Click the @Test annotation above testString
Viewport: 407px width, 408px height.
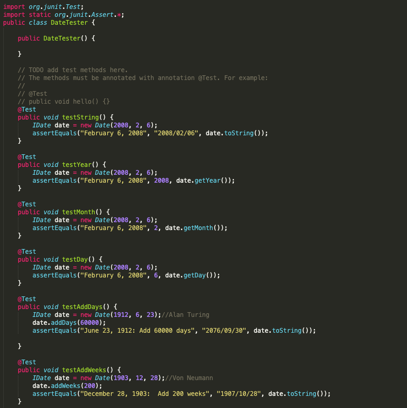(27, 110)
